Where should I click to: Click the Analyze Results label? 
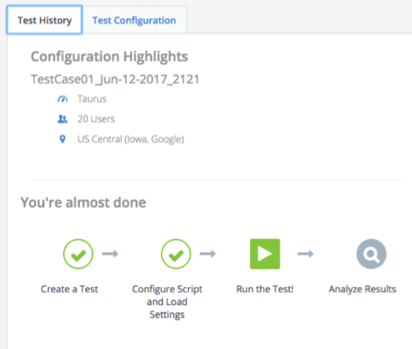[363, 289]
